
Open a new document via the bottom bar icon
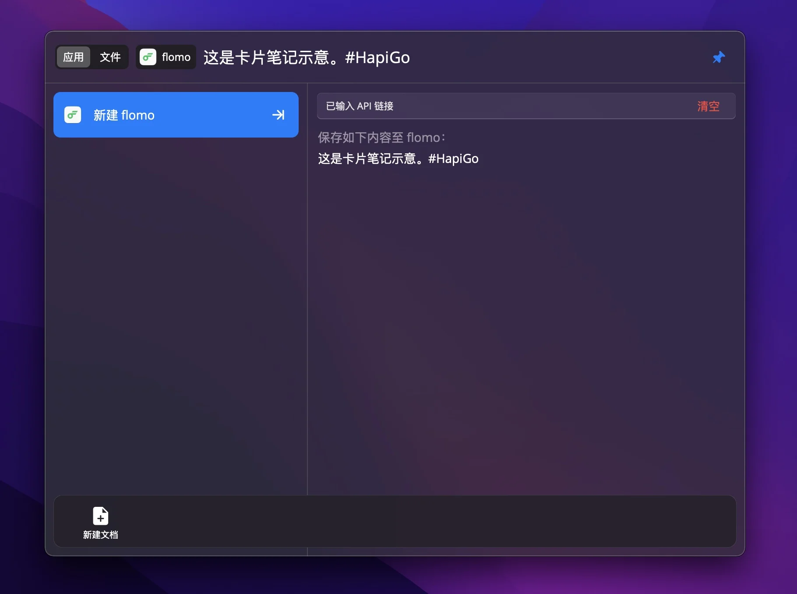100,522
